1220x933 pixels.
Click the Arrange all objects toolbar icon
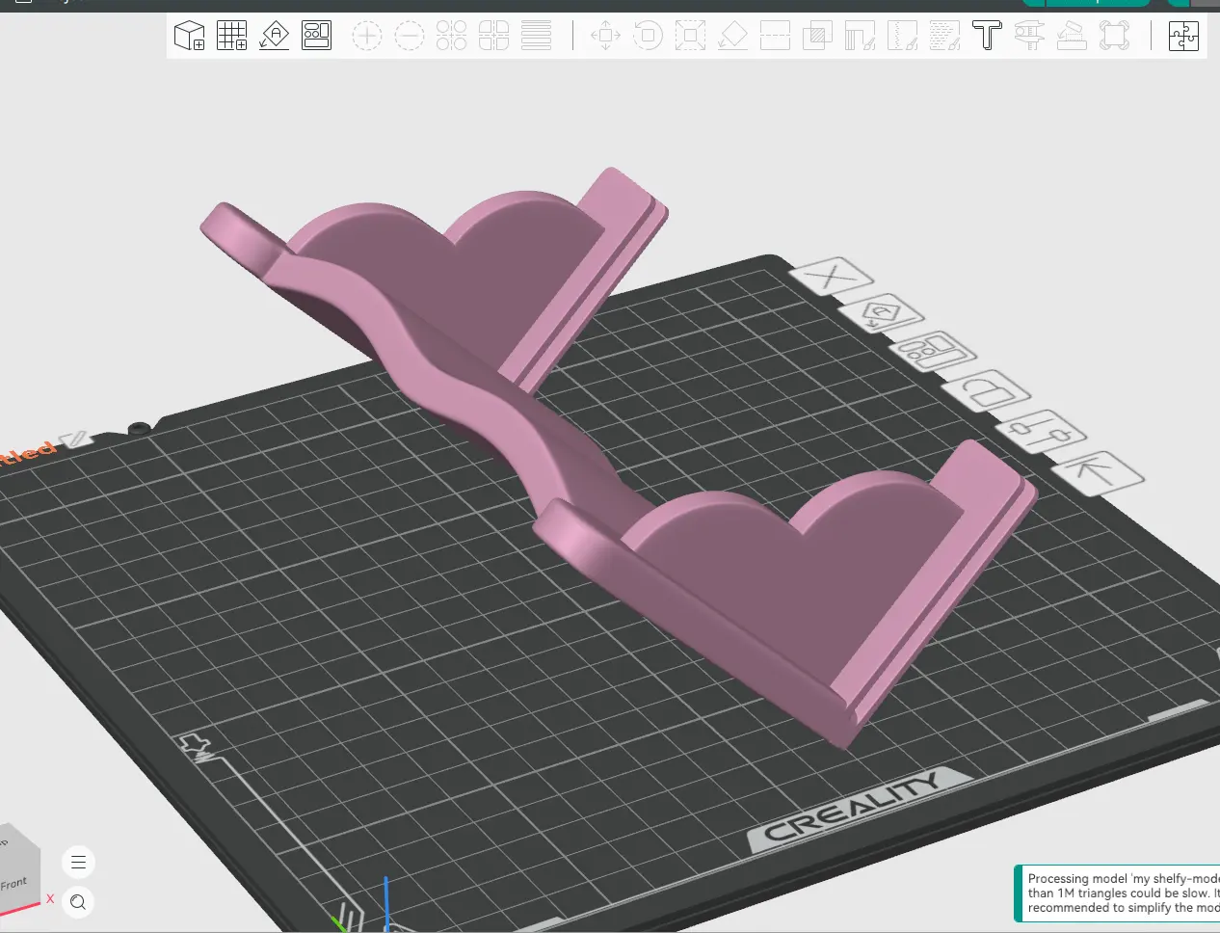click(317, 36)
